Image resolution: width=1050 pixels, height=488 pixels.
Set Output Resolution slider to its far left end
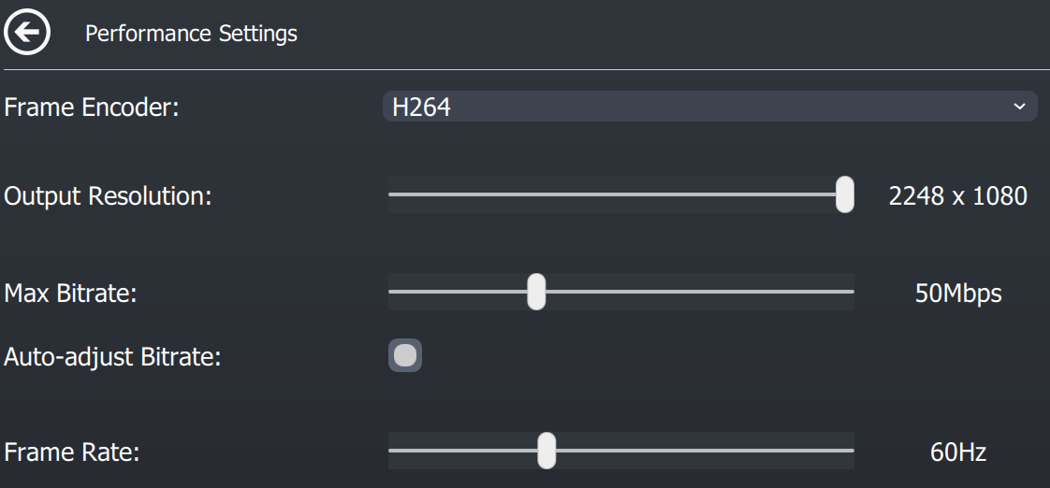tap(390, 194)
